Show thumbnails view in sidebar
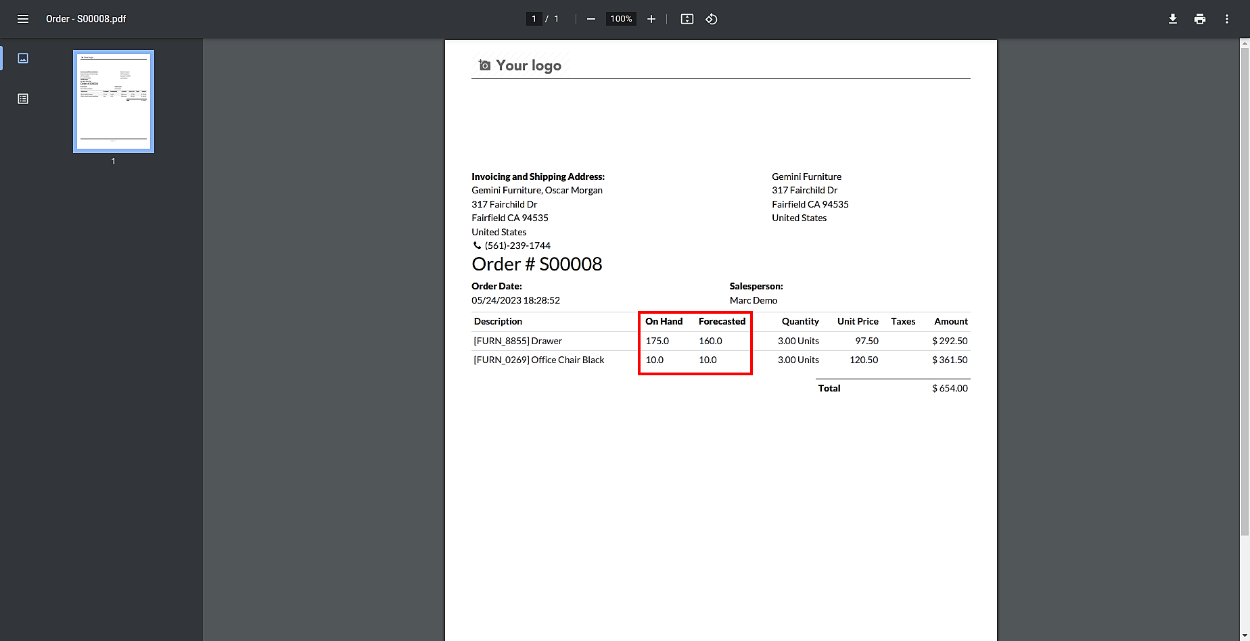The width and height of the screenshot is (1250, 641). pos(23,58)
